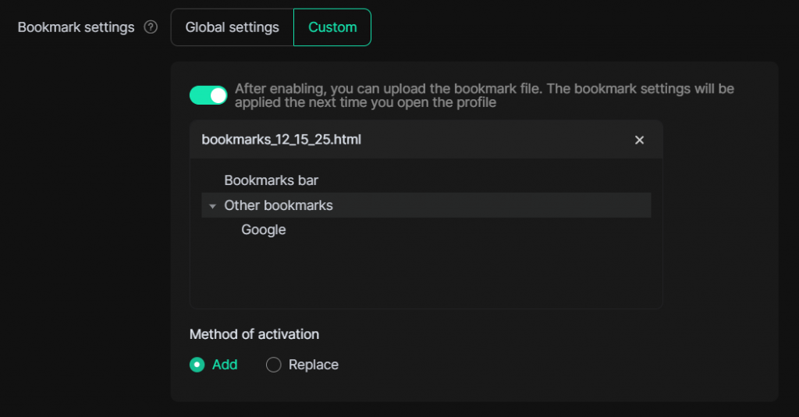799x417 pixels.
Task: Remove the uploaded bookmarks file with X
Action: click(x=639, y=140)
